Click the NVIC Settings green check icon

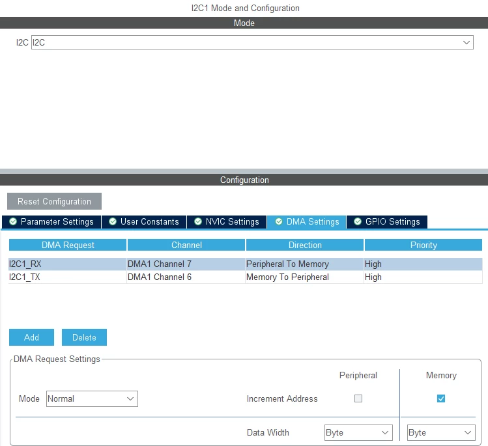tap(198, 221)
